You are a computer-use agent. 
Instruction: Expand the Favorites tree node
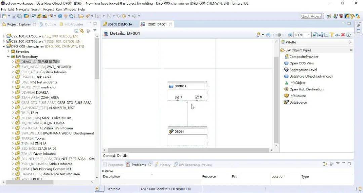pyautogui.click(x=8, y=51)
